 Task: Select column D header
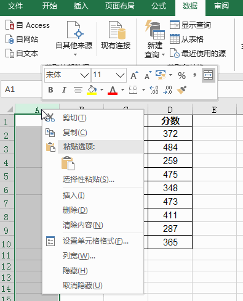click(170, 110)
